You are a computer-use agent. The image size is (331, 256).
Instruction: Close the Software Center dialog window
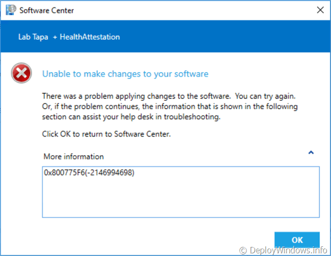tap(320, 10)
